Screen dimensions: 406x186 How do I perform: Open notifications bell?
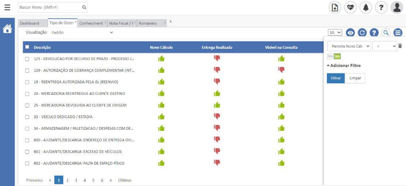tap(366, 7)
